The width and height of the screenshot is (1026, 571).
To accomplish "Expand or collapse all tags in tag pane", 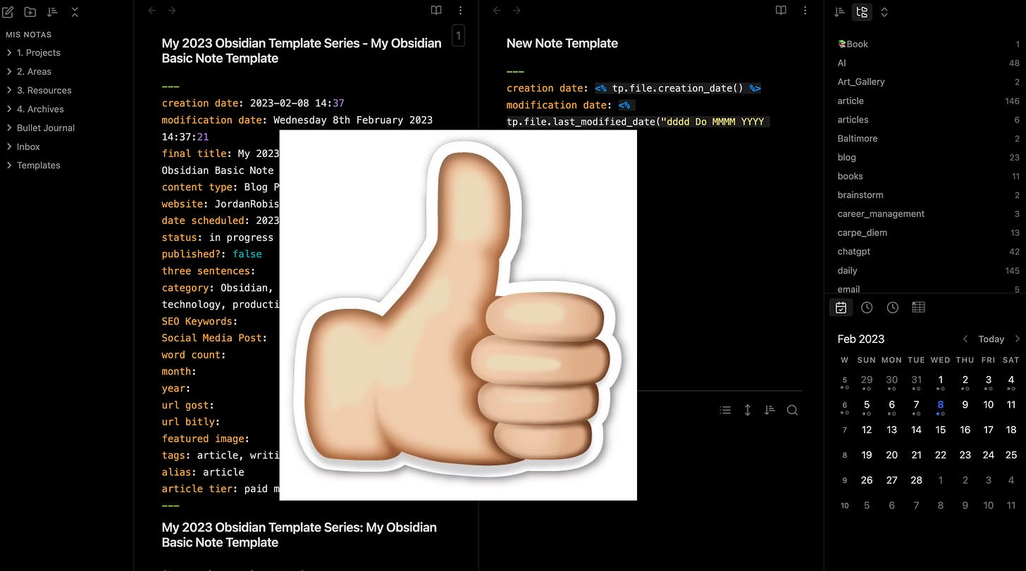I will [884, 12].
